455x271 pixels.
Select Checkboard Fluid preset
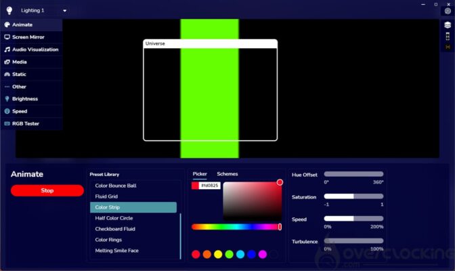click(x=133, y=229)
